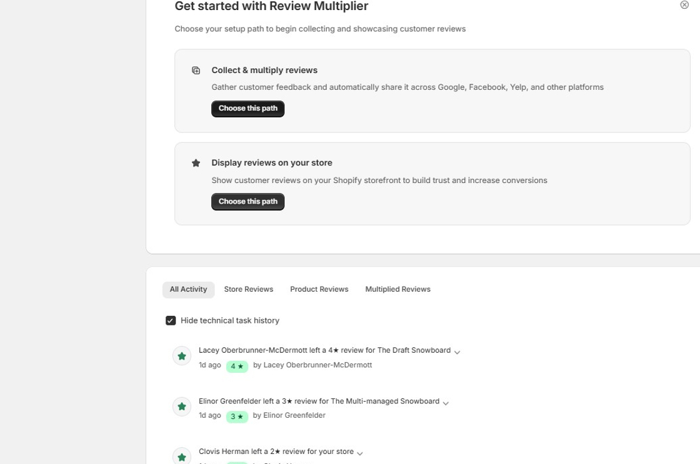This screenshot has height=464, width=700.
Task: Expand Clovis Herman's store review details
Action: [359, 453]
